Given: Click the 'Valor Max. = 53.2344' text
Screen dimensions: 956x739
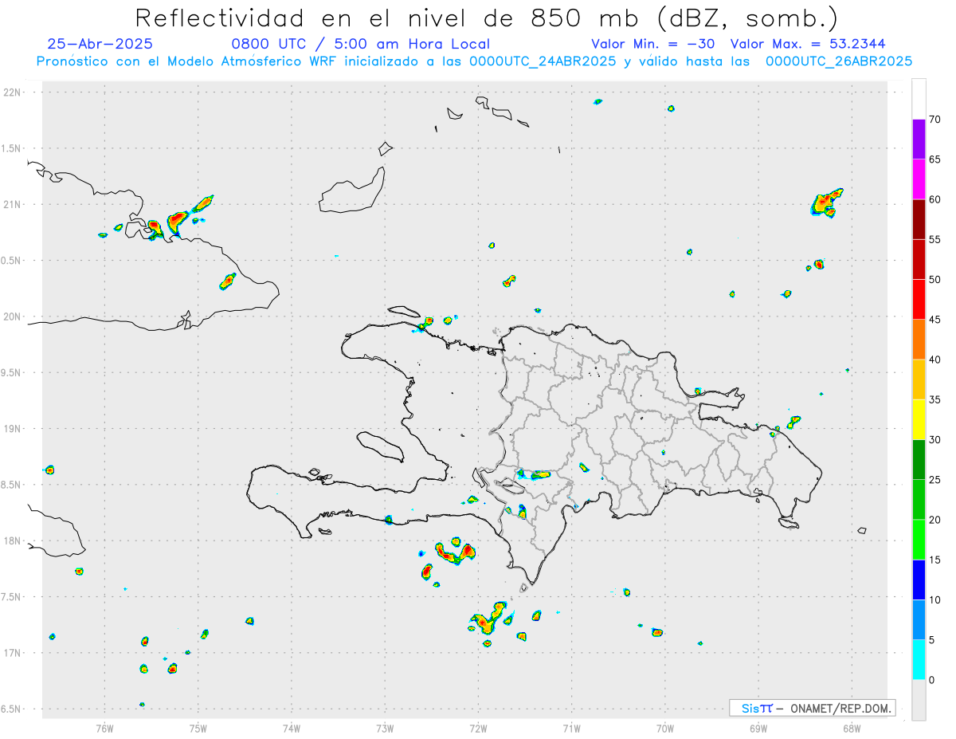Looking at the screenshot, I should coord(808,44).
